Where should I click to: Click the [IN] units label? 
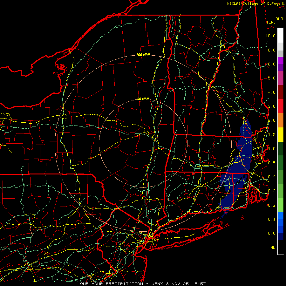pyautogui.click(x=271, y=22)
